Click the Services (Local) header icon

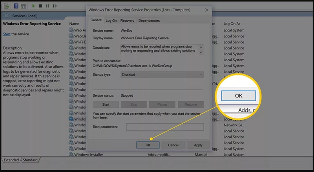(7, 16)
